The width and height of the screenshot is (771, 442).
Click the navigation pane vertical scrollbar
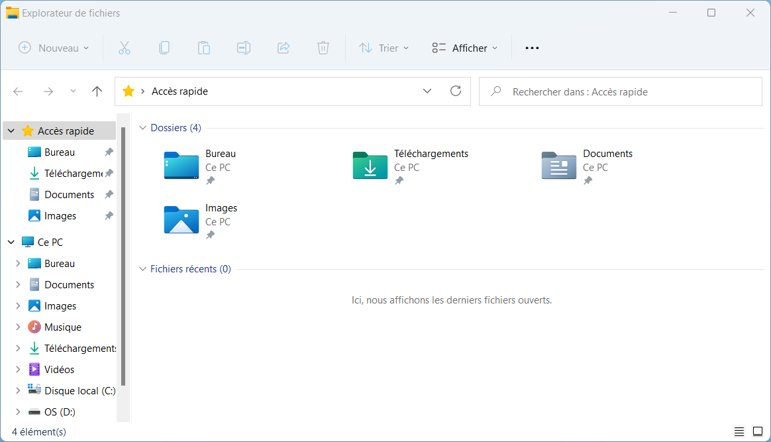pyautogui.click(x=123, y=256)
